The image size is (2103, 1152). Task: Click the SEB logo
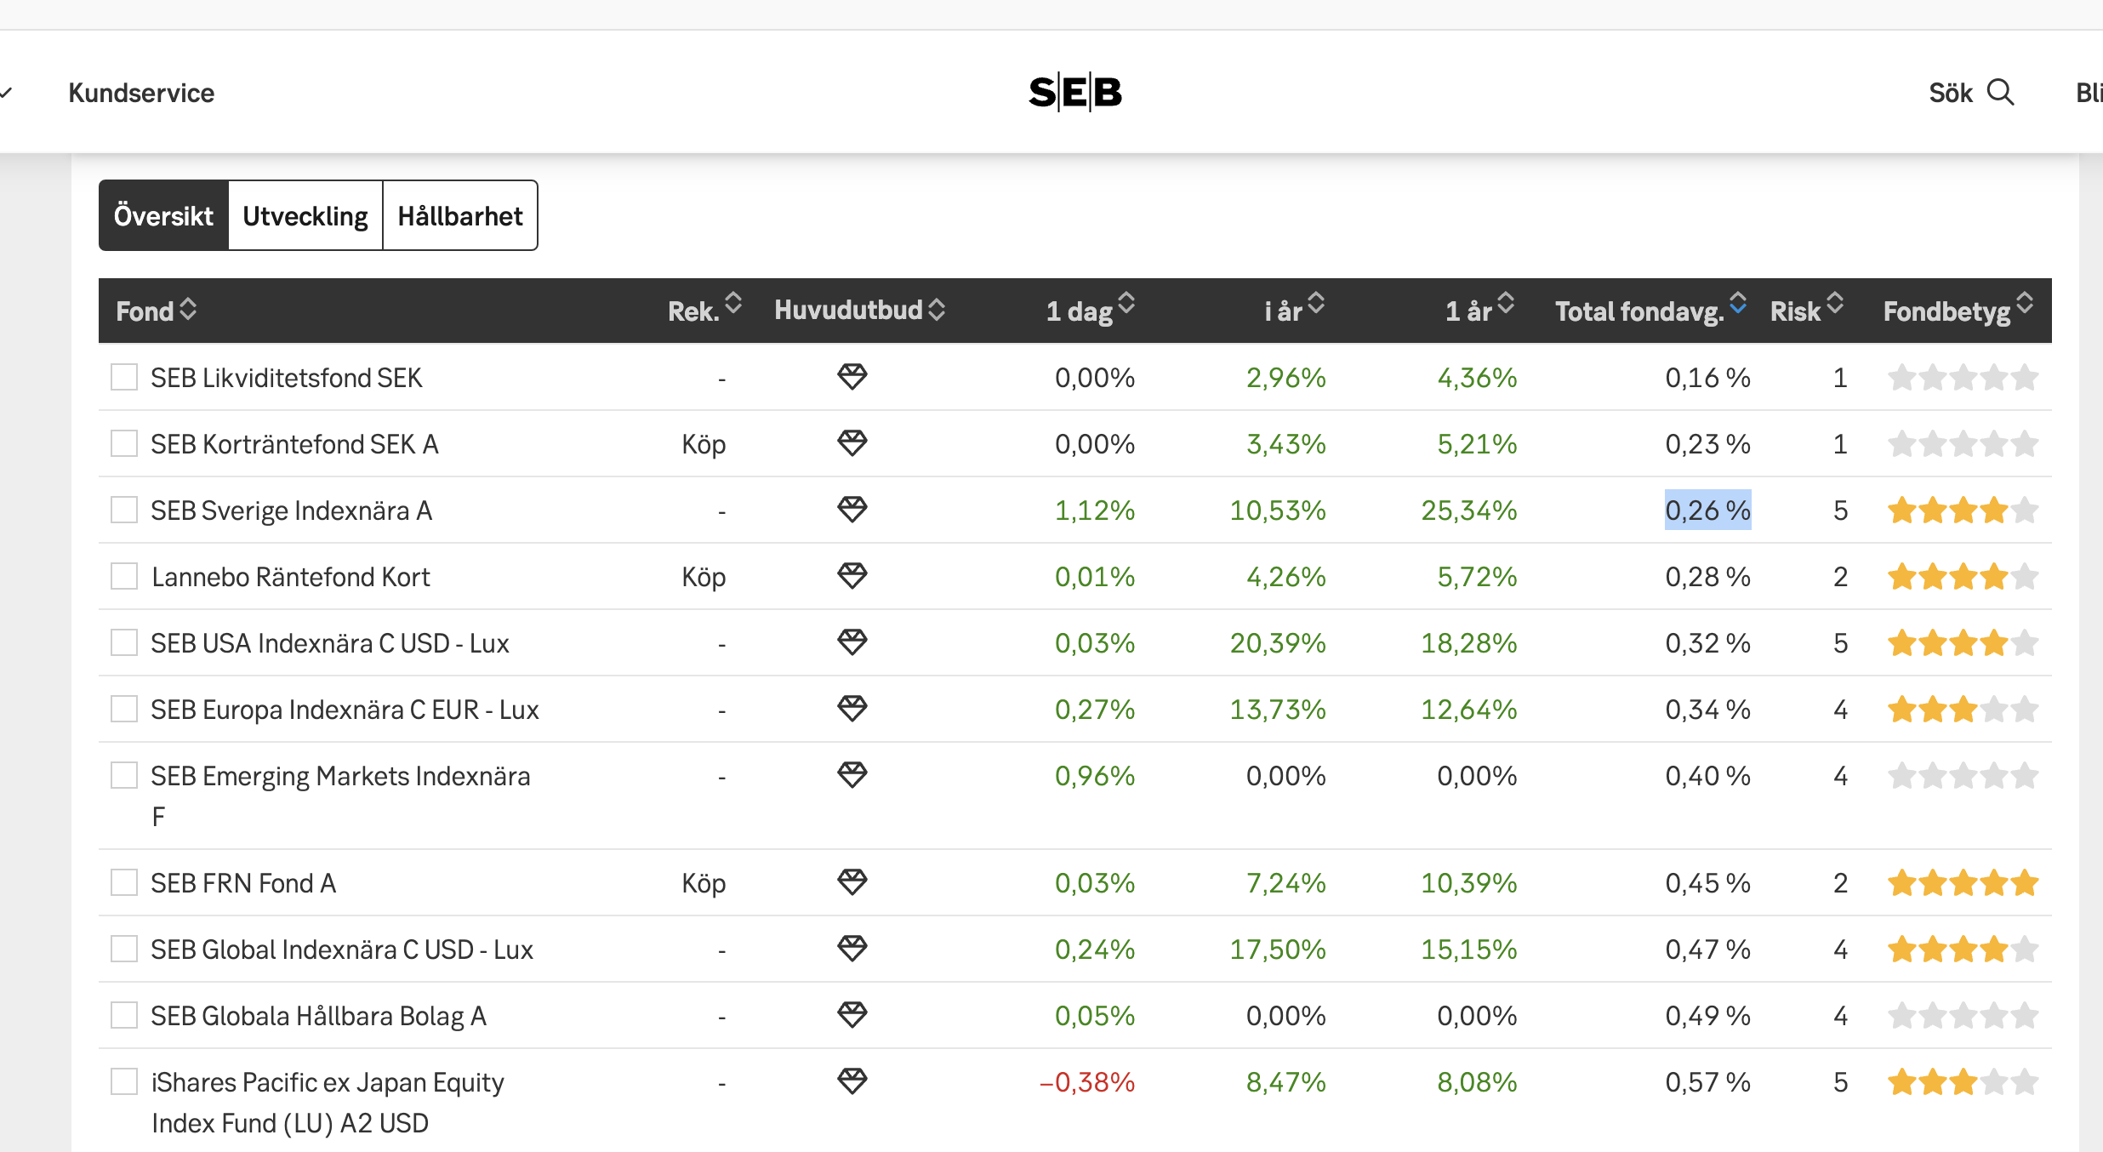(1074, 92)
